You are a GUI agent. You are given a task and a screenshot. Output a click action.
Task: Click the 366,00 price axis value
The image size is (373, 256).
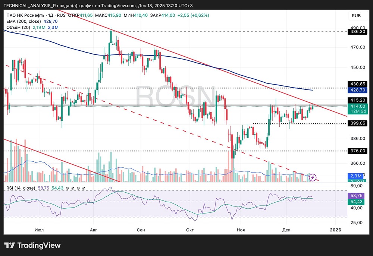click(x=358, y=163)
